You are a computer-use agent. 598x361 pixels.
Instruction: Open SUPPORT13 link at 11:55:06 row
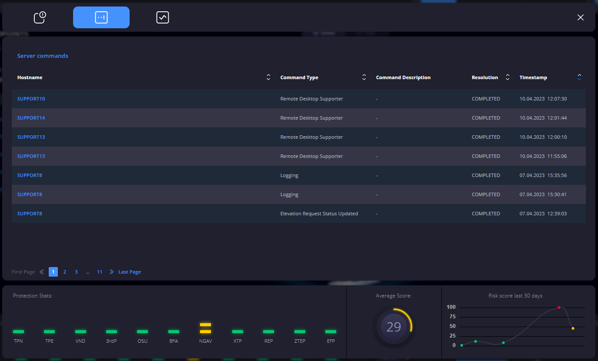31,156
